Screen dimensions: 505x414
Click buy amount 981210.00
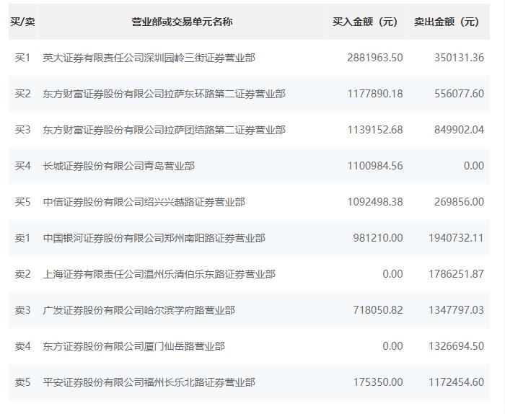378,238
